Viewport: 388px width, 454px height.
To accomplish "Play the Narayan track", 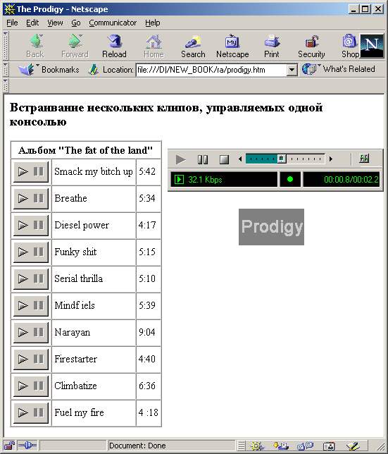I will 23,332.
